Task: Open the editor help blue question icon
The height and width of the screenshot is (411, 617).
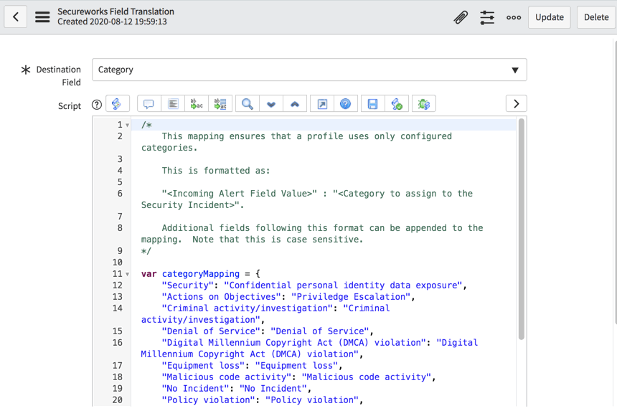Action: [346, 104]
